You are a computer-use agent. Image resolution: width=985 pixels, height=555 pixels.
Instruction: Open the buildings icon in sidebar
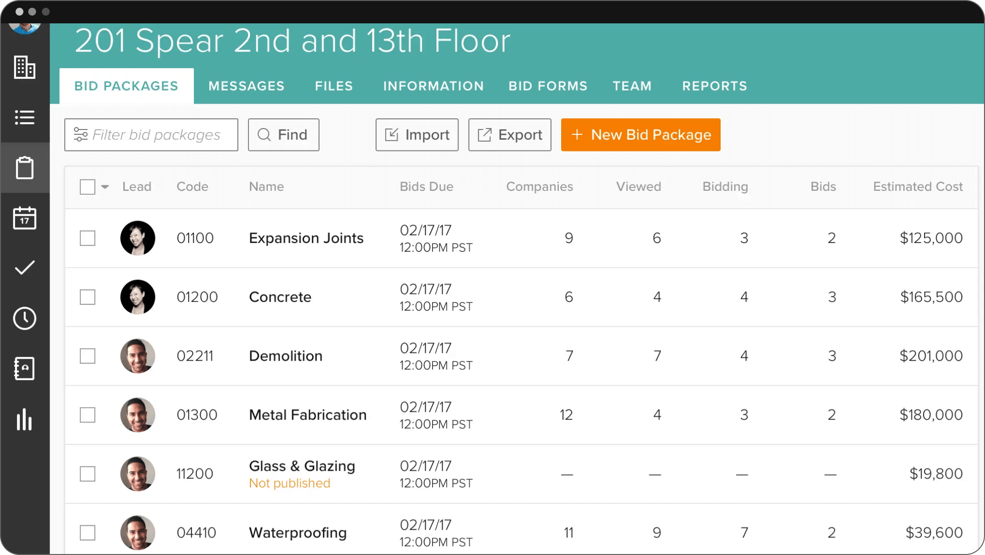pyautogui.click(x=24, y=67)
